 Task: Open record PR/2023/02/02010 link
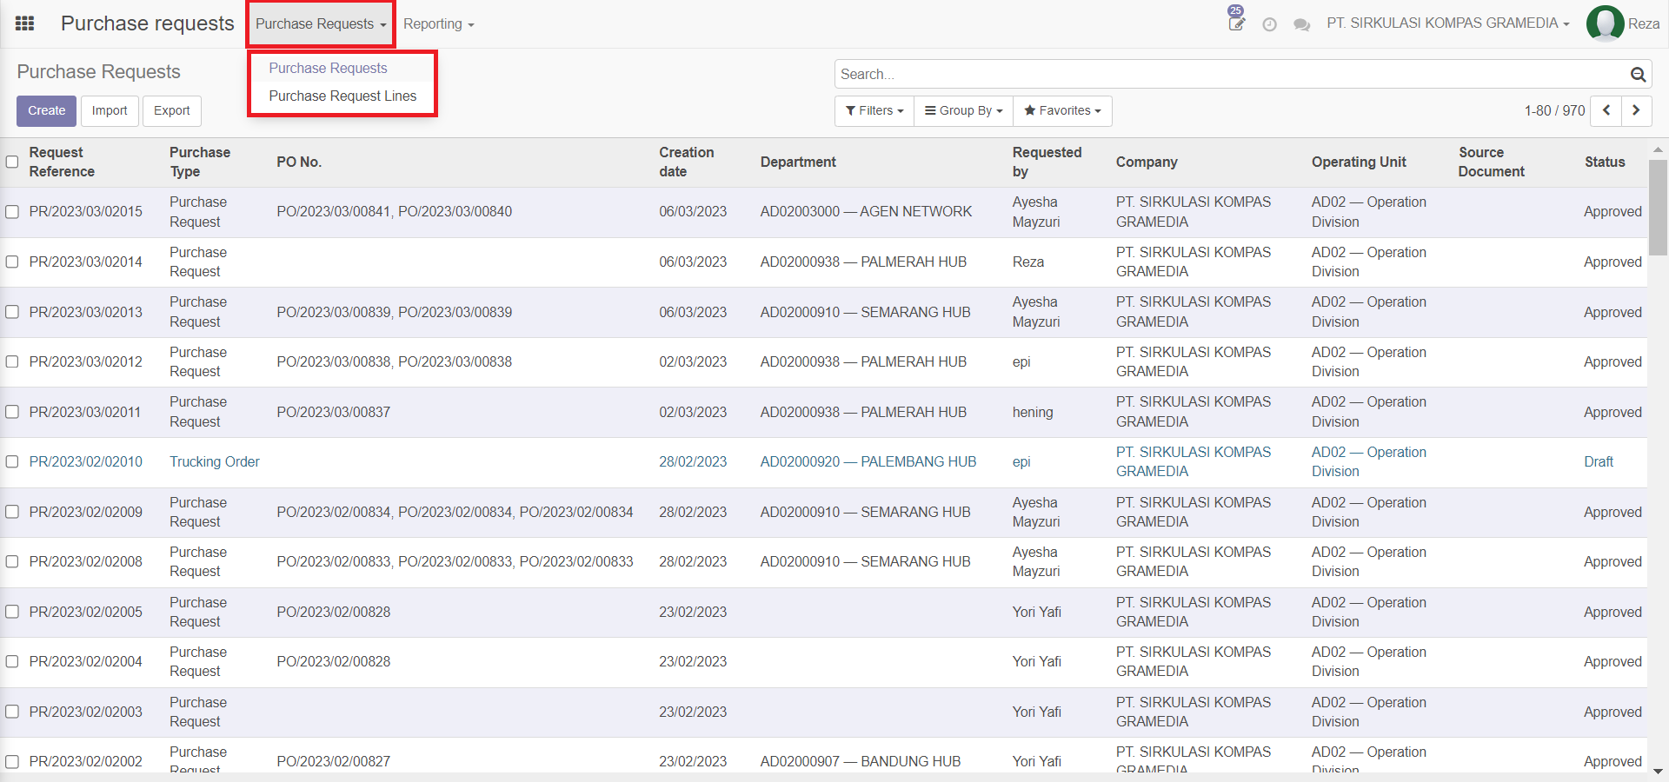click(x=86, y=461)
